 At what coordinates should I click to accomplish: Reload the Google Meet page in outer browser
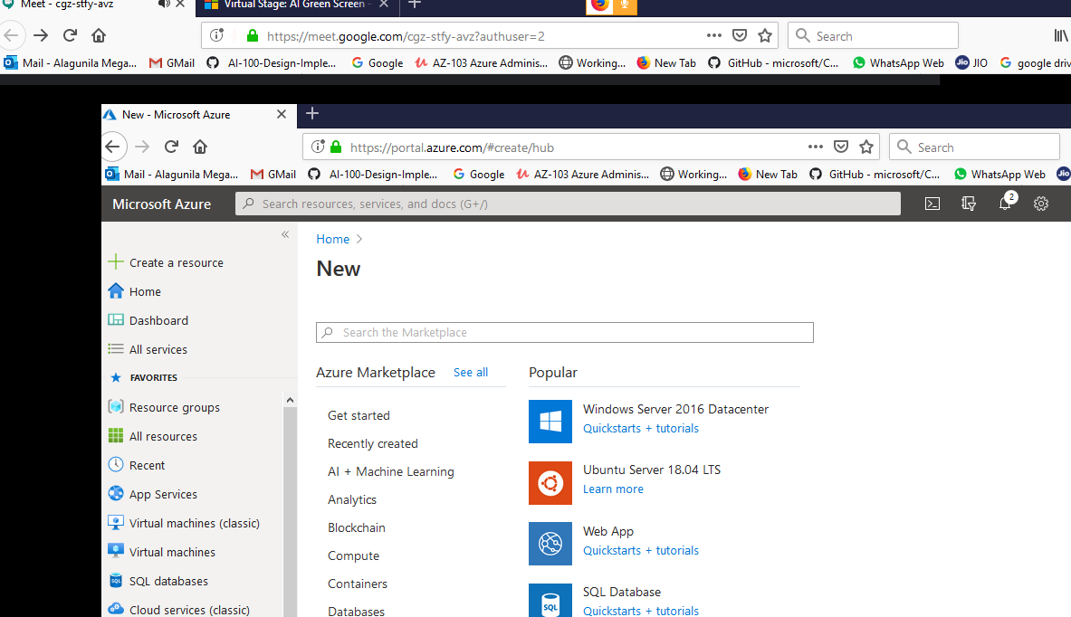point(70,35)
